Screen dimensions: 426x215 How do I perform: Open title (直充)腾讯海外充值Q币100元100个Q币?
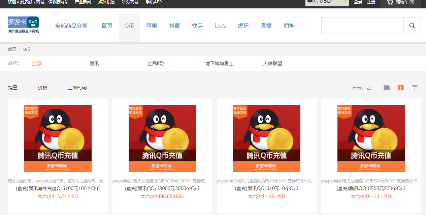58,188
